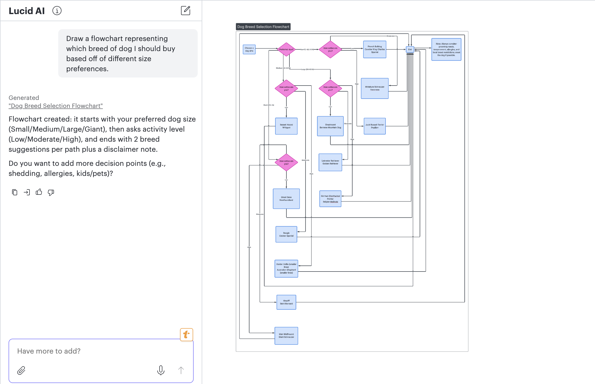Click the "Lucid AI" panel title

[x=27, y=11]
